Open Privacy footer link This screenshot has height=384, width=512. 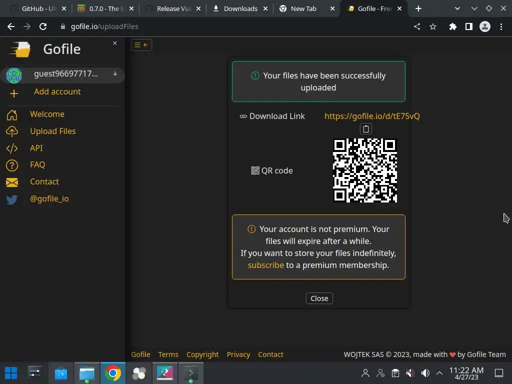coord(238,354)
